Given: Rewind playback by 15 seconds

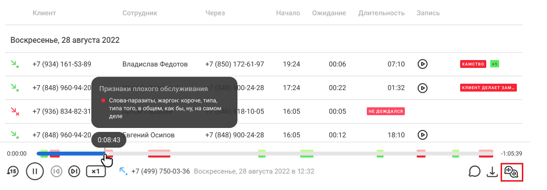Looking at the screenshot, I should [x=12, y=171].
